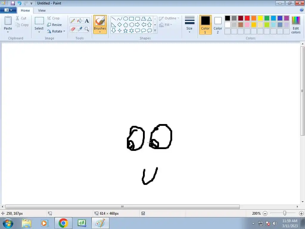This screenshot has height=229, width=305.
Task: Expand the Rotate menu
Action: (x=56, y=31)
